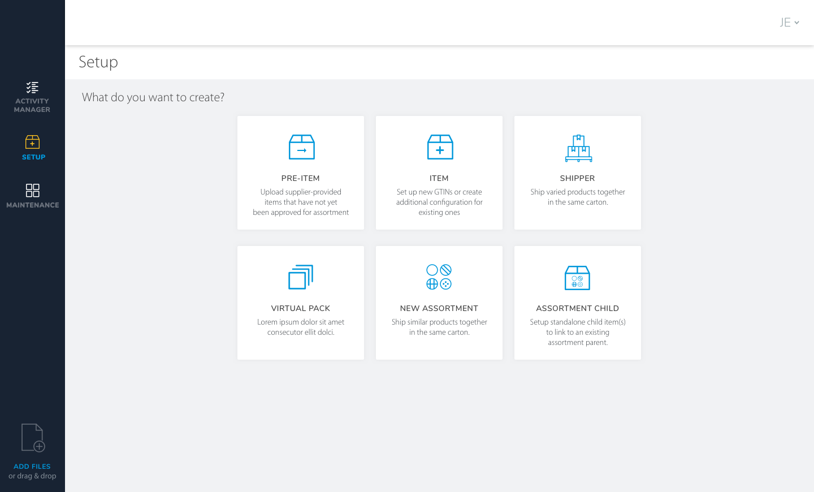This screenshot has width=814, height=492.
Task: Choose the NEW ASSORTMENT card title
Action: (x=439, y=308)
